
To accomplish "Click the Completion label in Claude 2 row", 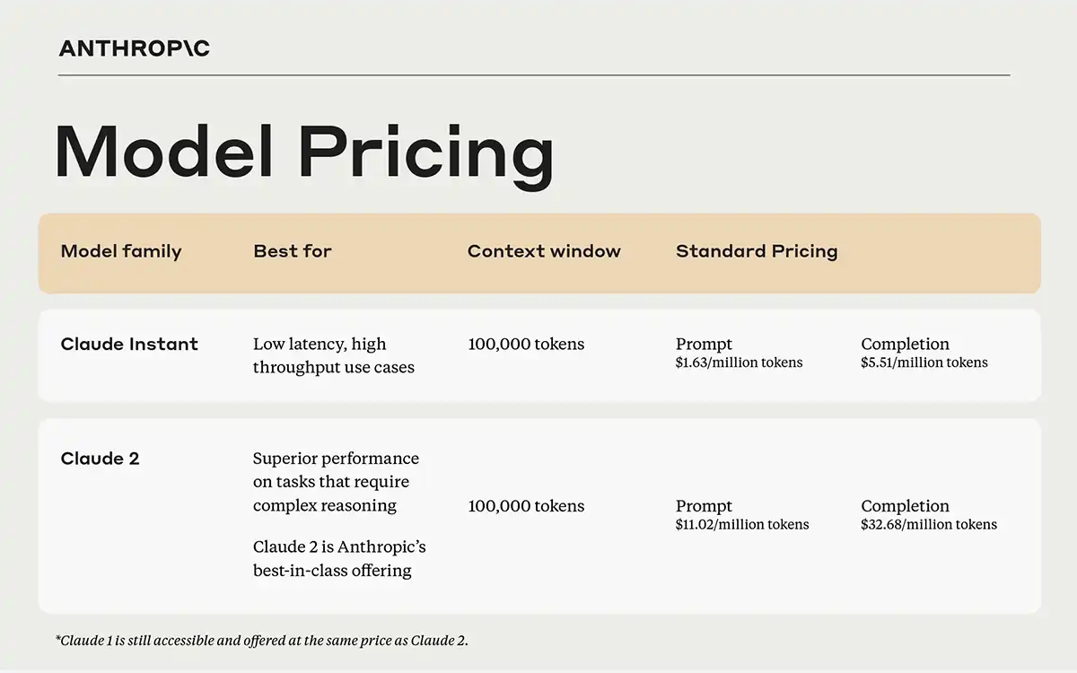I will click(x=905, y=506).
